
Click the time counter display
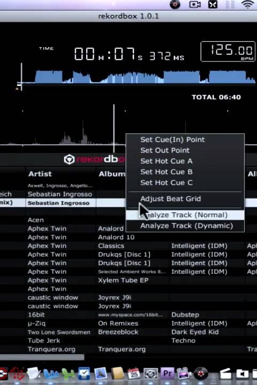129,54
